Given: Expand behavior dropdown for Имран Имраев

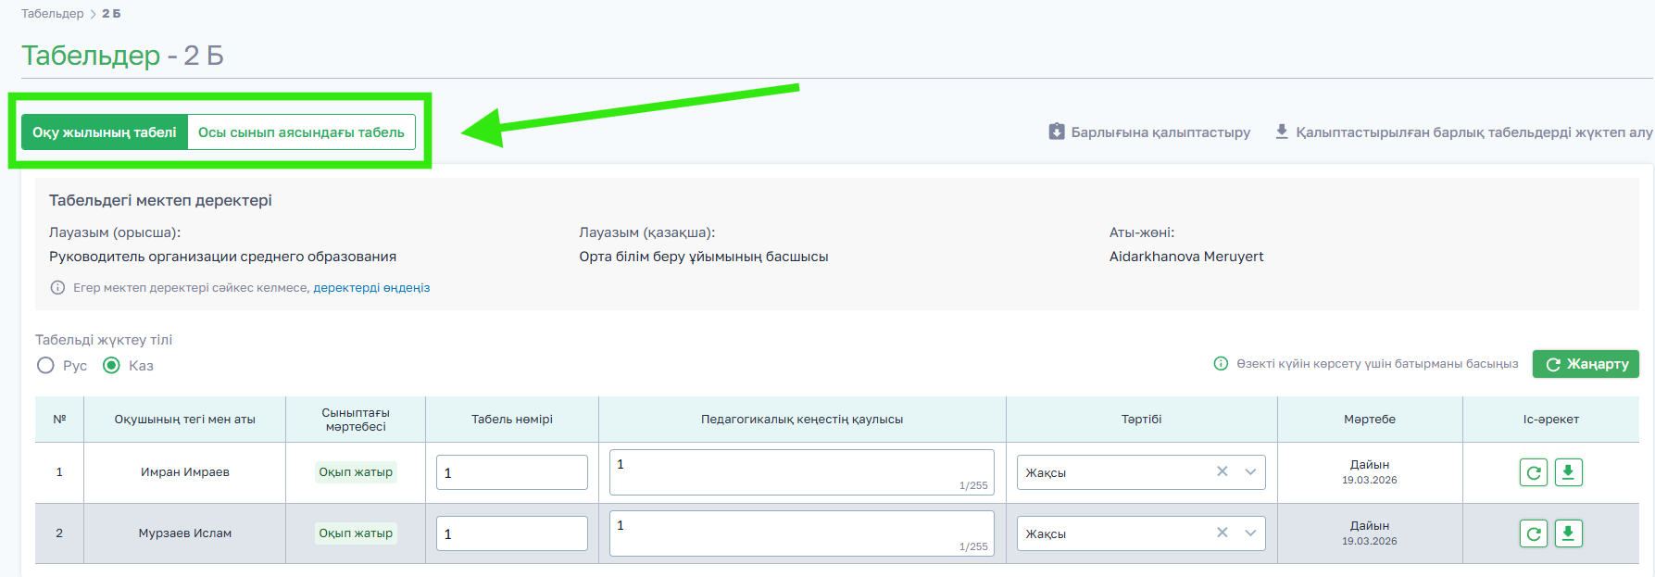Looking at the screenshot, I should pos(1250,472).
